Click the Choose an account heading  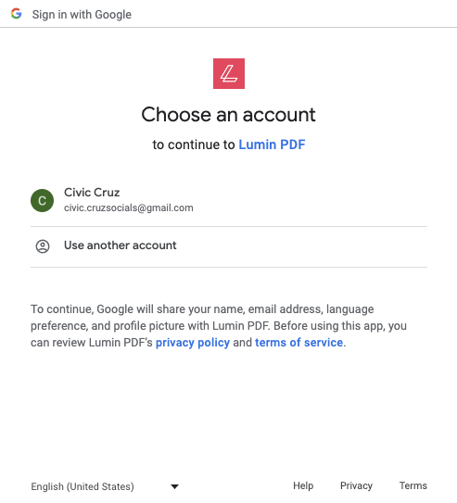point(228,115)
